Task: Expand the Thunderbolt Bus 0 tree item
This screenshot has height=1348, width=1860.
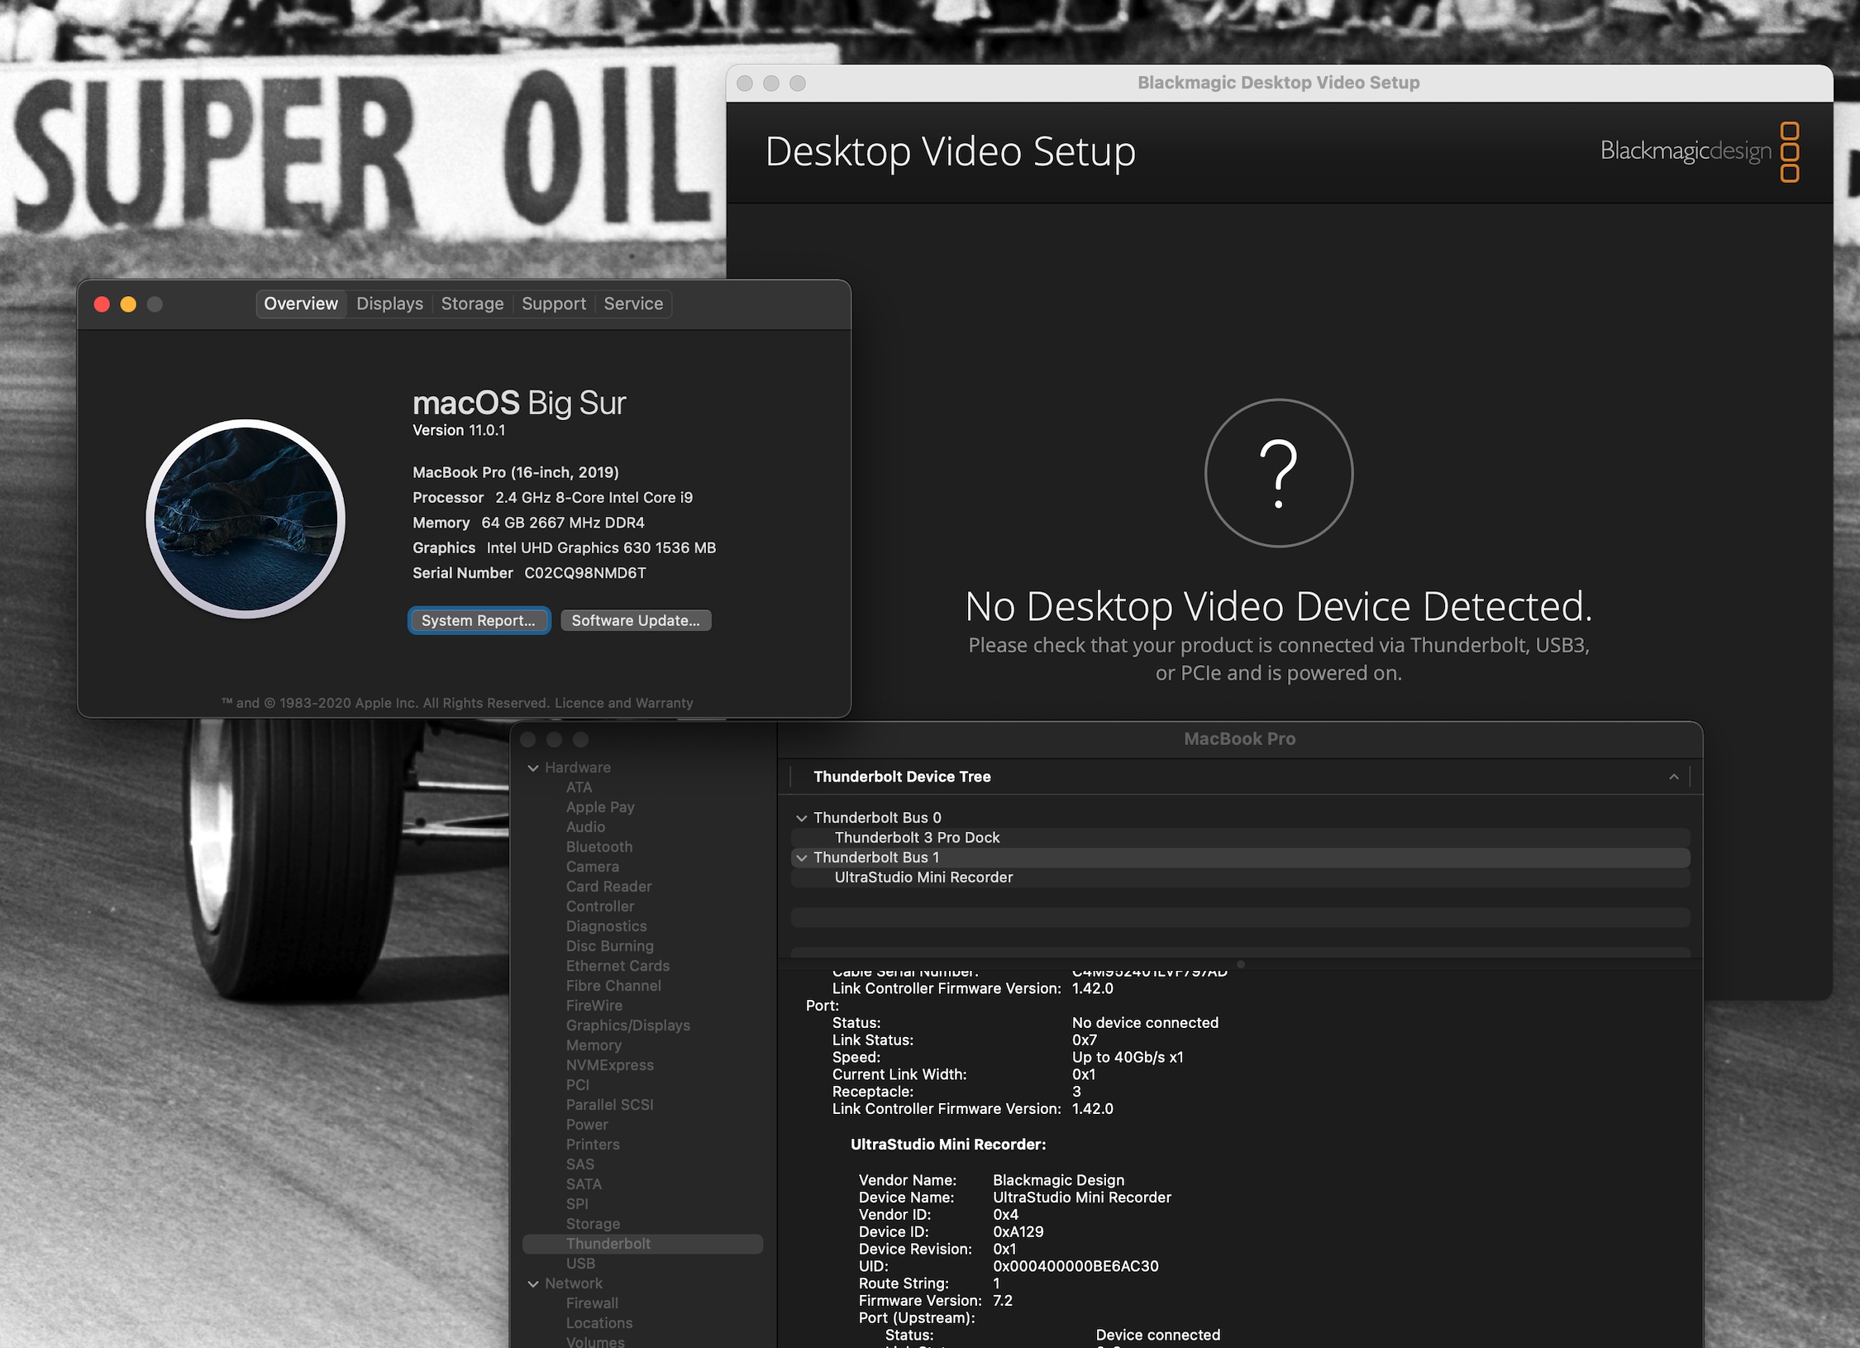Action: pyautogui.click(x=803, y=818)
